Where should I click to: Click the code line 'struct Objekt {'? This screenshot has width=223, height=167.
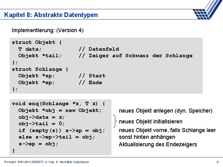pyautogui.click(x=37, y=42)
